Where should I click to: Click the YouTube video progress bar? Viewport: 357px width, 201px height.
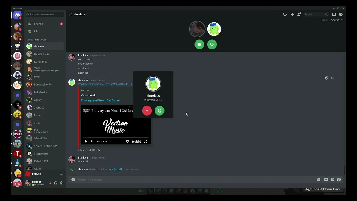tap(115, 137)
